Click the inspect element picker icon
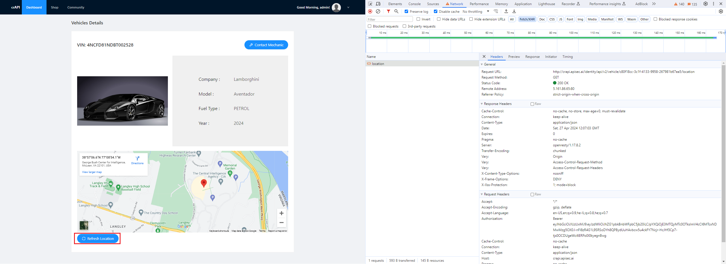 (x=370, y=4)
